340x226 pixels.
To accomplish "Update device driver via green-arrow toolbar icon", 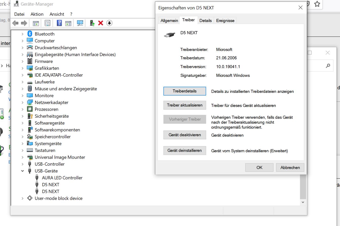I will (92, 23).
